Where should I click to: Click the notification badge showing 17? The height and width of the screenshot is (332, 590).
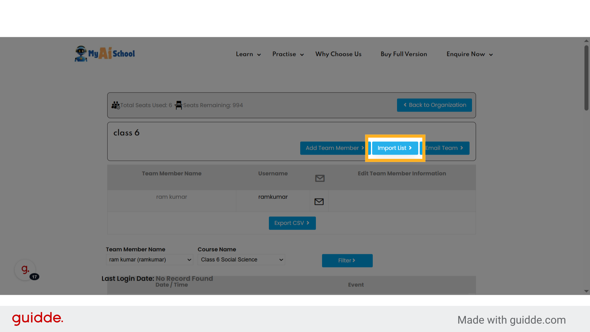(35, 277)
